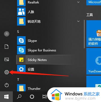This screenshot has width=101, height=102.
Task: Expand the 锐动天地 folder chevron
Action: (78, 21)
